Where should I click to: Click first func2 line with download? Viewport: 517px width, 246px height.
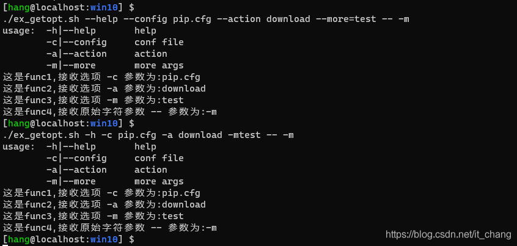pyautogui.click(x=104, y=89)
